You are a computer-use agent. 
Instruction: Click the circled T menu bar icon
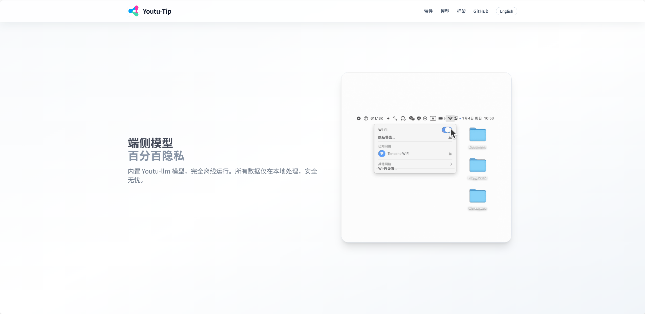366,118
